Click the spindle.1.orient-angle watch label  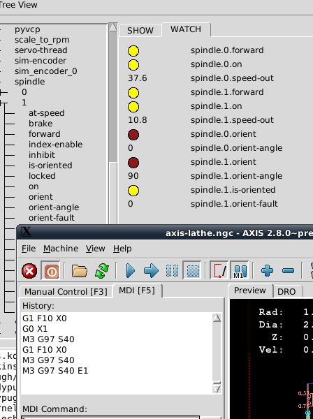click(x=236, y=176)
